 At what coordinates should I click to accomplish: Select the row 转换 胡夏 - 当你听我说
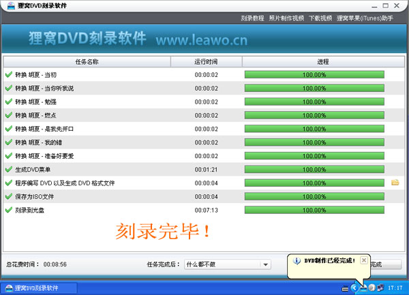coord(204,88)
